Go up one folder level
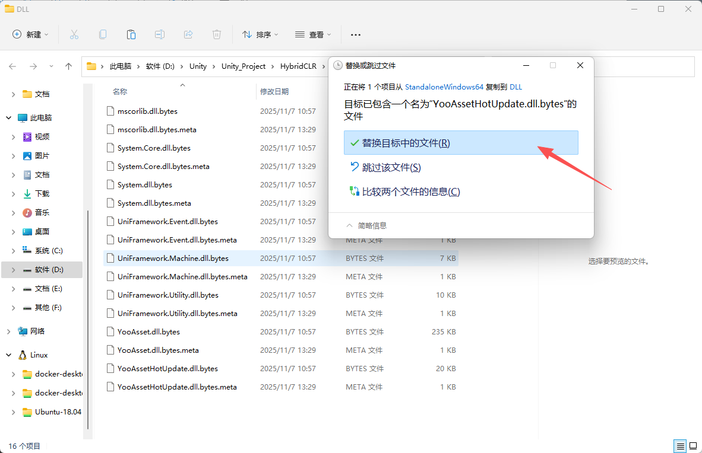Screen dimensions: 702x453 click(68, 66)
